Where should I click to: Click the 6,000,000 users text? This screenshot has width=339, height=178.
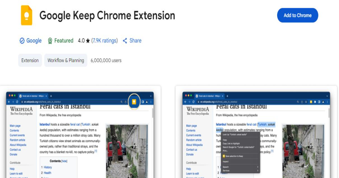tap(106, 60)
